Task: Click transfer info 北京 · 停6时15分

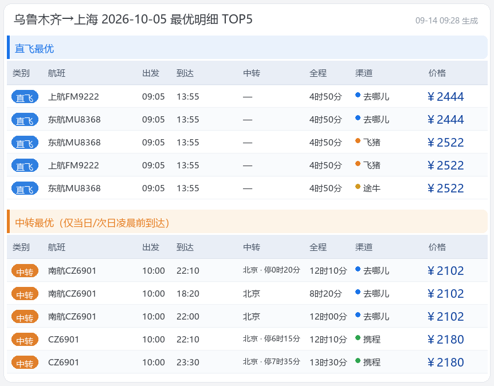Action: 271,339
